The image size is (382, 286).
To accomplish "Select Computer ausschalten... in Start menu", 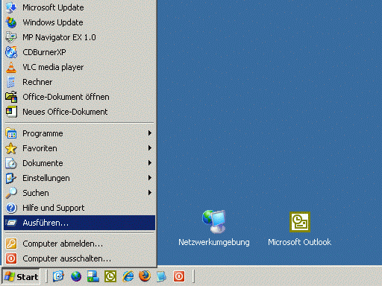I will point(79,258).
